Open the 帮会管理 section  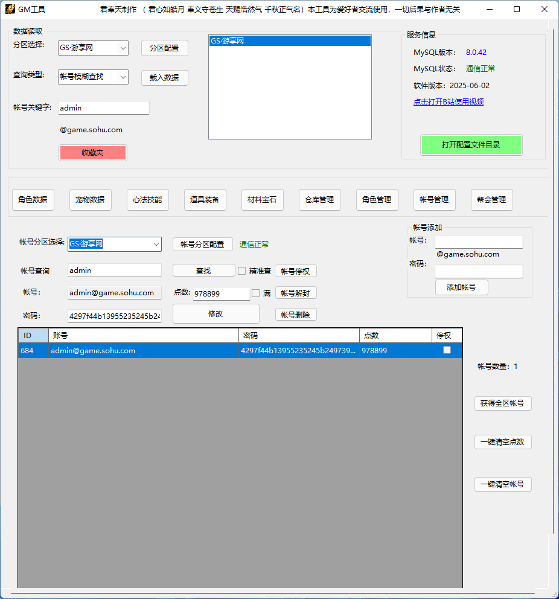tap(491, 200)
